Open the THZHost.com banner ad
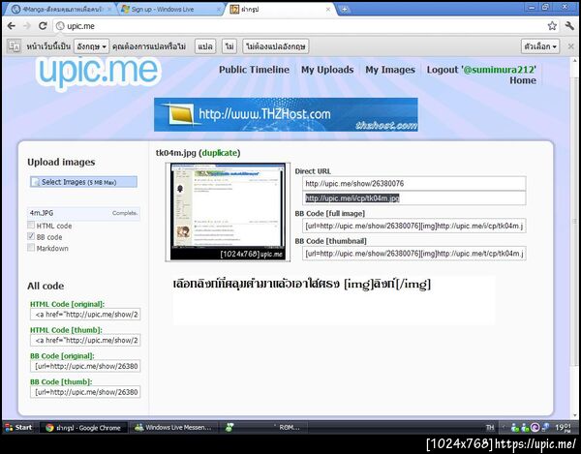This screenshot has width=581, height=454. pos(286,114)
